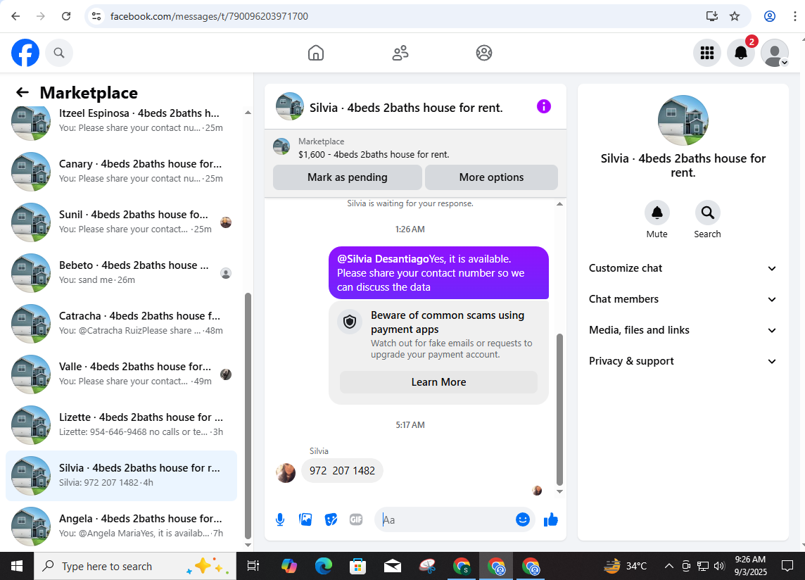This screenshot has height=580, width=805.
Task: Open account profile avatar menu
Action: pyautogui.click(x=774, y=53)
